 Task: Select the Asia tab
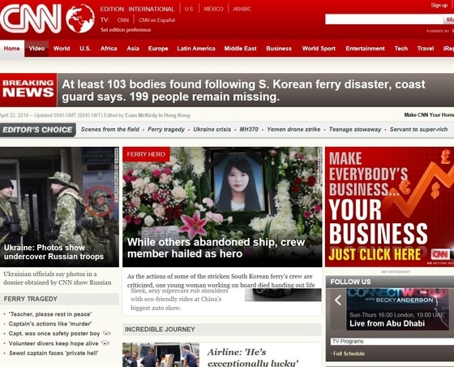tap(133, 49)
